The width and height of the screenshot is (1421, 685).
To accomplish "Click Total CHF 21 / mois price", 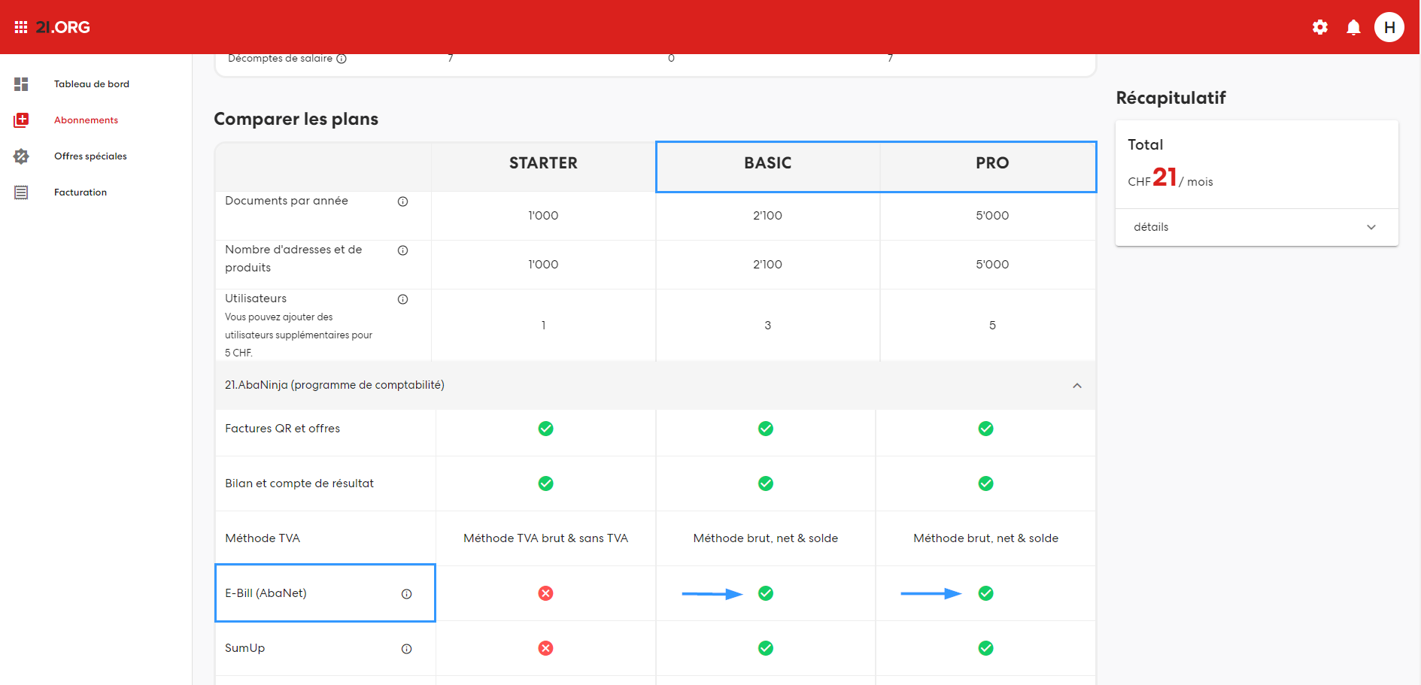I will click(x=1171, y=178).
